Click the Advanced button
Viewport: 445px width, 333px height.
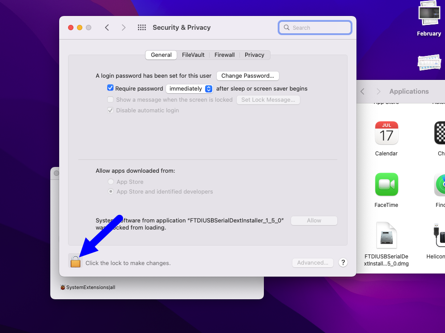(x=312, y=262)
